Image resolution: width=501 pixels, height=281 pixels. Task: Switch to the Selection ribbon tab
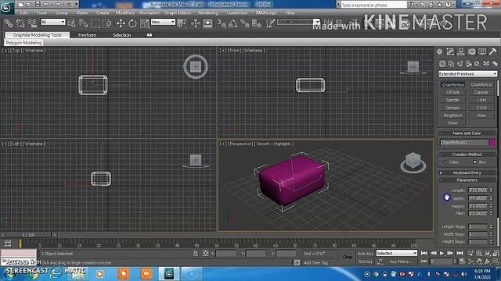click(x=122, y=35)
